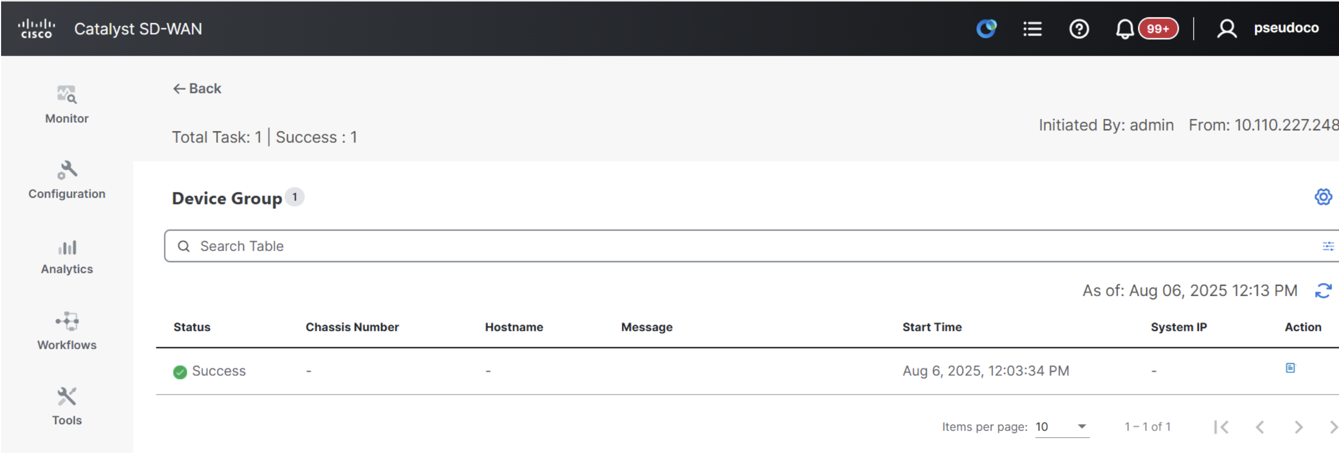
Task: Sort by Chassis Number column
Action: 352,327
